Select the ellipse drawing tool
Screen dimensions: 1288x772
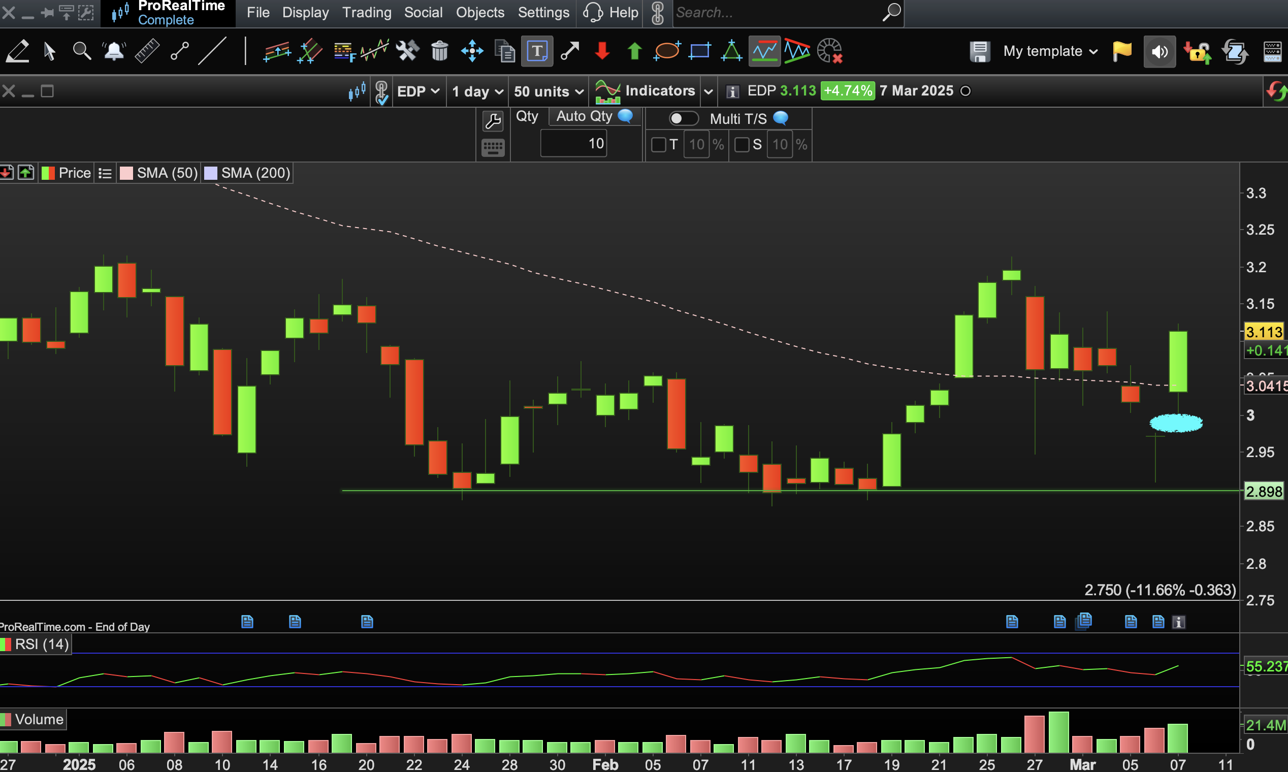pyautogui.click(x=666, y=51)
